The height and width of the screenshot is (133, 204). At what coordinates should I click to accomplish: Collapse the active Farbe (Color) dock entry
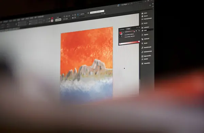pos(147,30)
